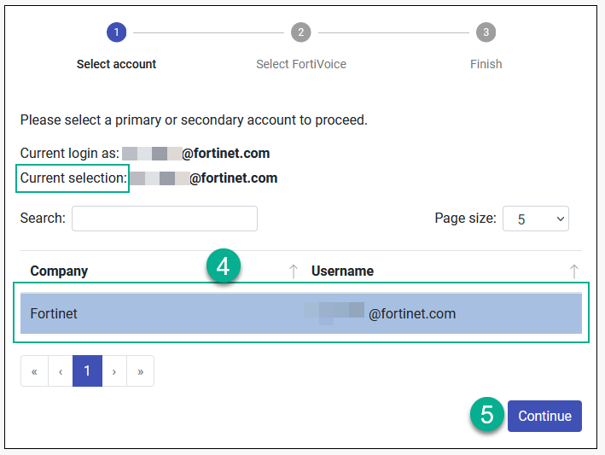This screenshot has height=455, width=605.
Task: Click the step 3 circle icon
Action: click(486, 32)
